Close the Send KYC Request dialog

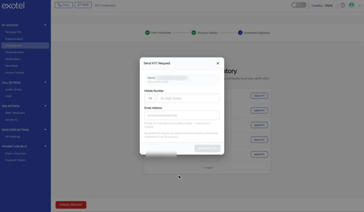pos(218,63)
